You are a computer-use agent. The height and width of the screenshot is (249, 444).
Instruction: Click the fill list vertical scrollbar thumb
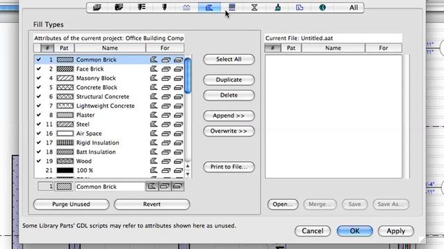187,75
